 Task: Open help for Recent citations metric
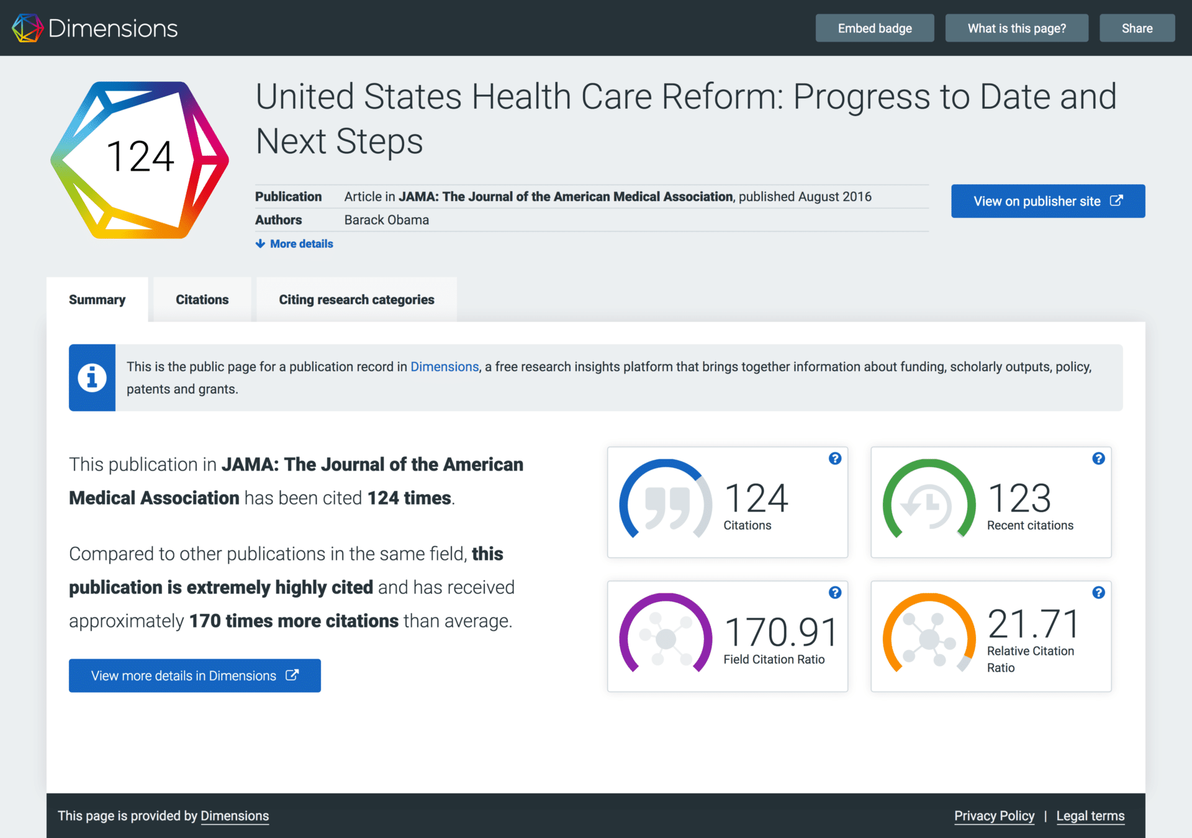coord(1098,459)
